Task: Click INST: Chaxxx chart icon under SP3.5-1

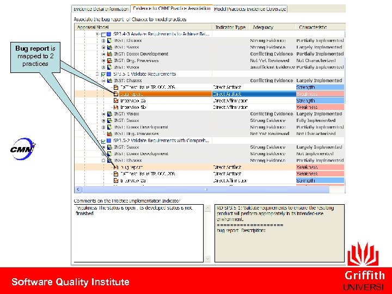Action: [x=109, y=81]
